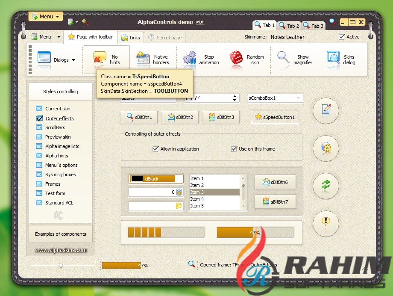Click the list box scrollbar down arrow
Viewport: 393px width, 296px height.
243,206
